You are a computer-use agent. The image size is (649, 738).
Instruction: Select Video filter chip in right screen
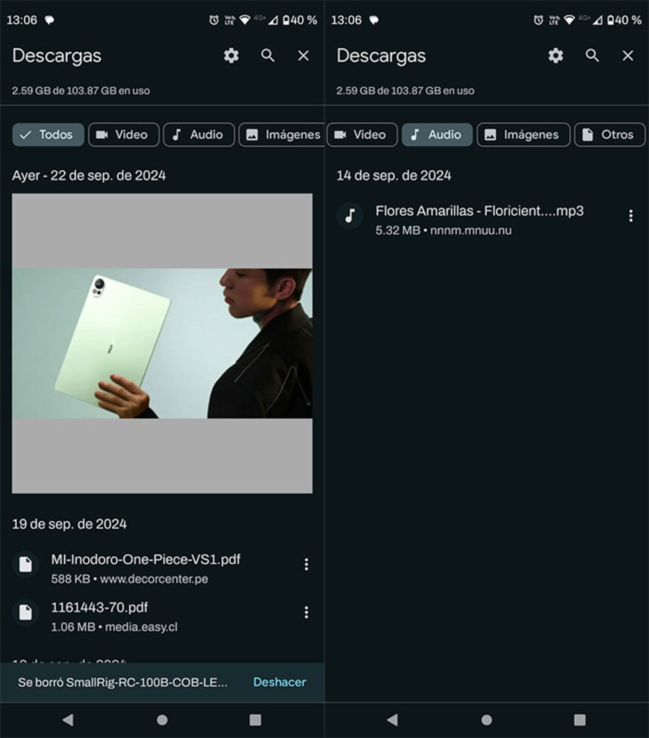[361, 135]
